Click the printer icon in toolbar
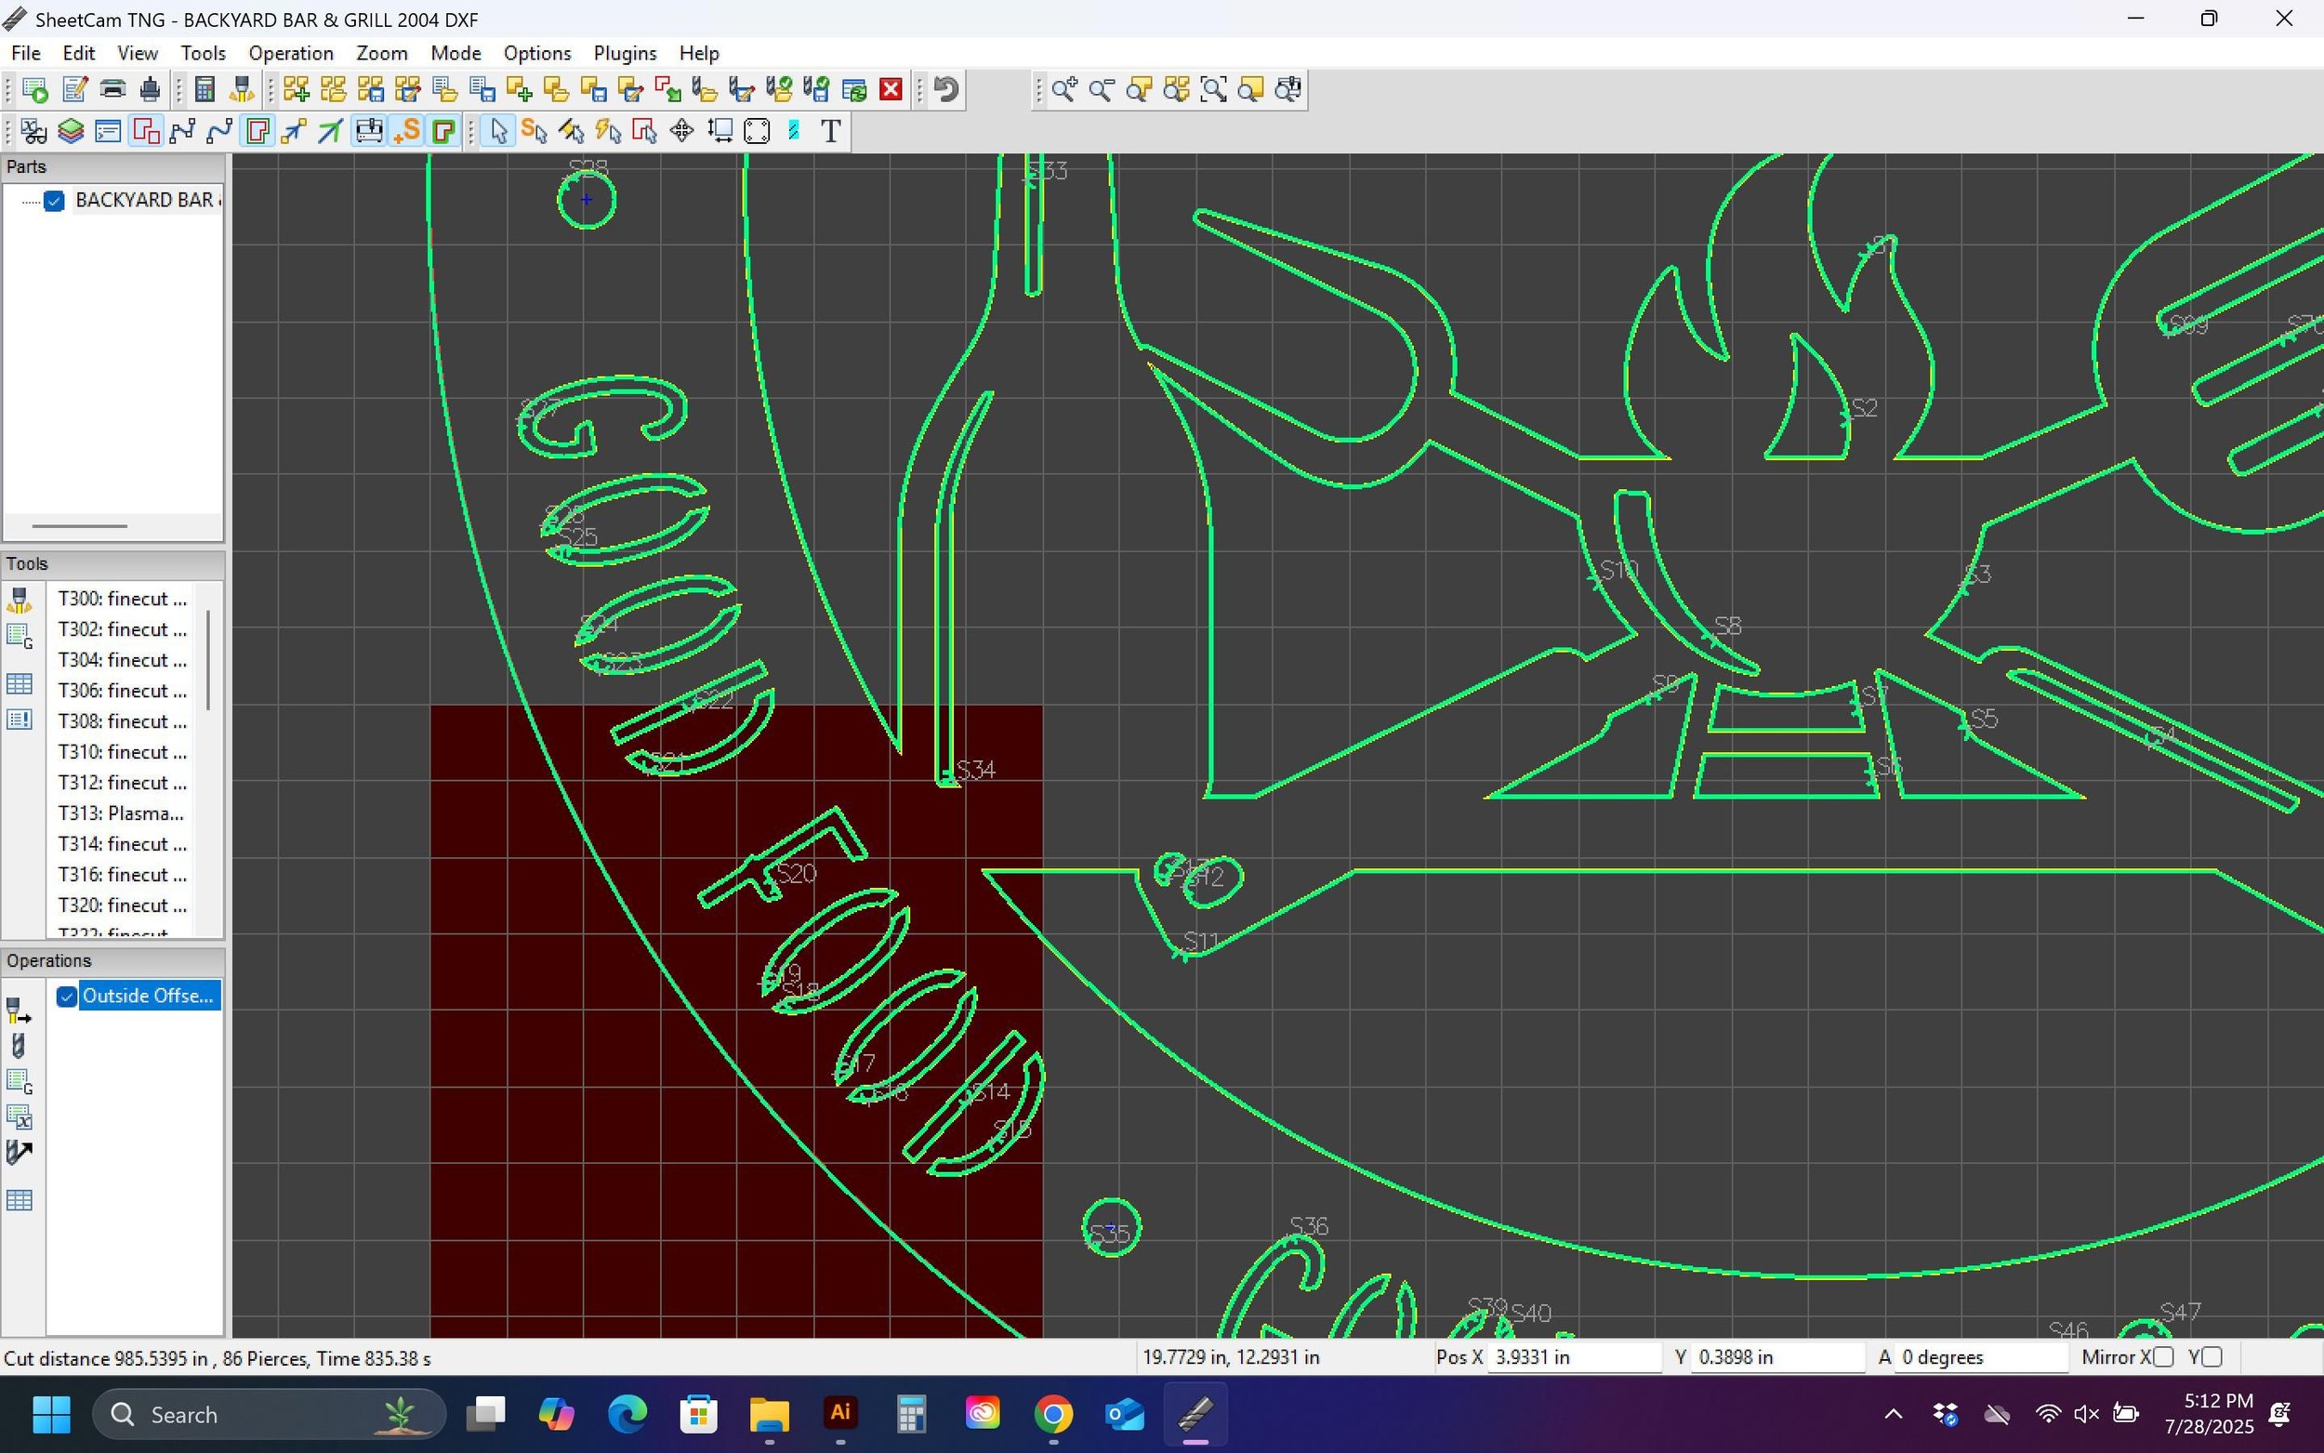 point(112,89)
